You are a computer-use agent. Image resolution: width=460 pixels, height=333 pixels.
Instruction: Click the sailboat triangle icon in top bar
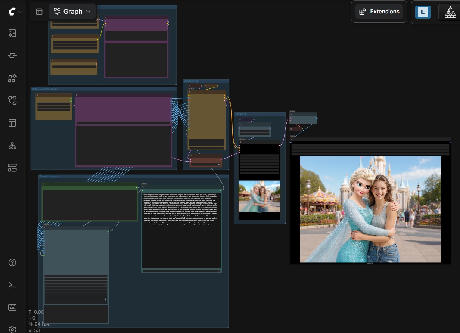[x=450, y=12]
